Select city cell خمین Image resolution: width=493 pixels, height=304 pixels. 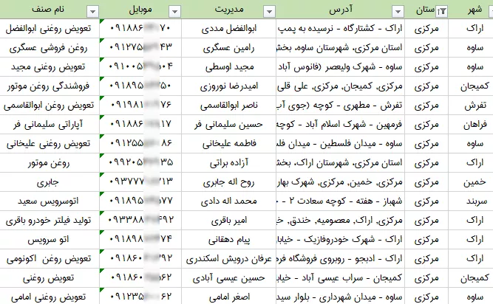click(471, 182)
